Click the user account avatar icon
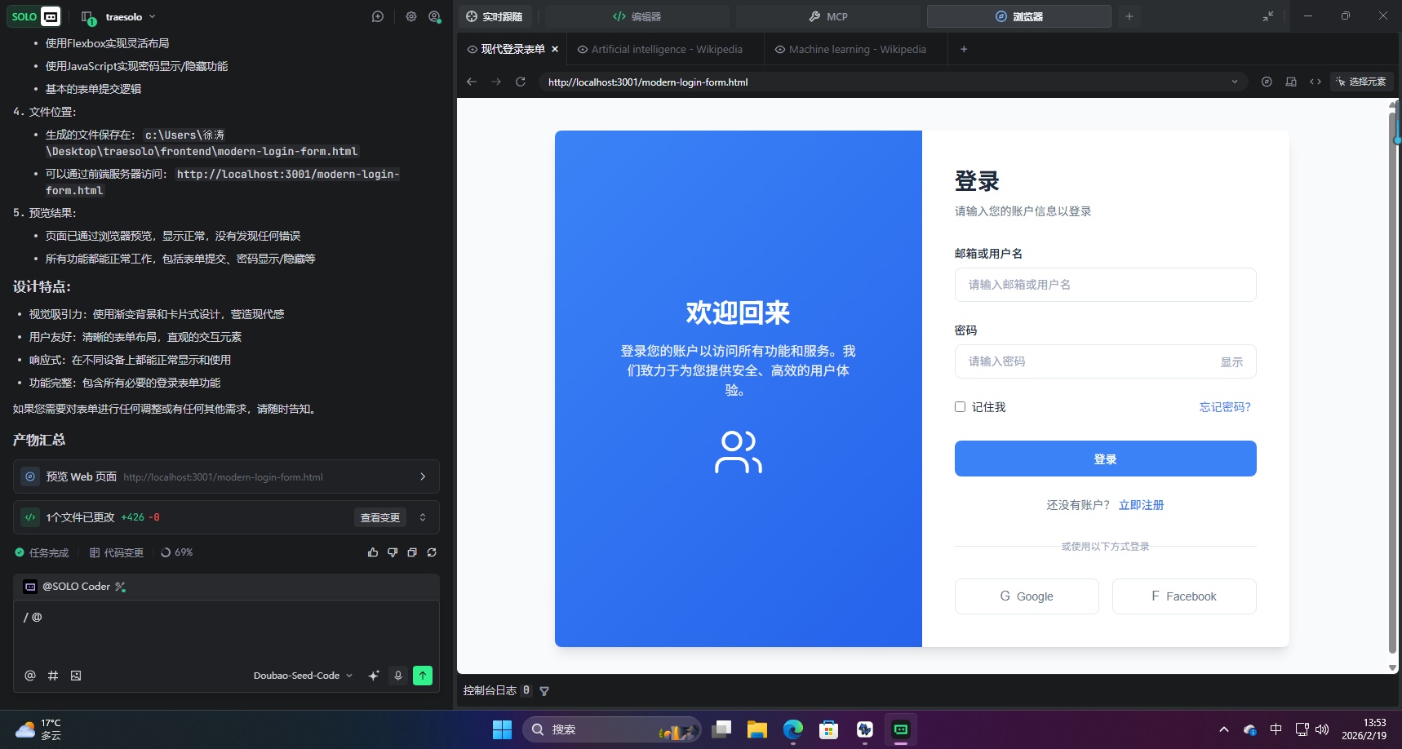The image size is (1402, 749). (434, 16)
